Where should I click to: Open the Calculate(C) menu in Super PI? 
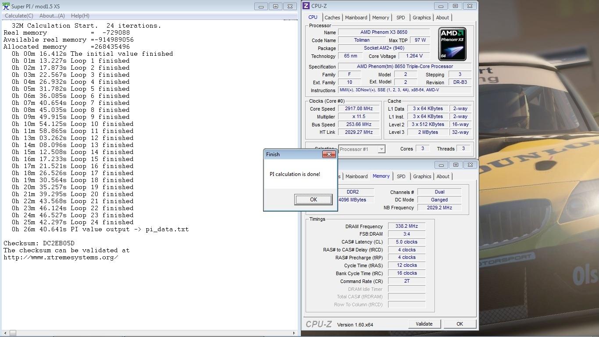pyautogui.click(x=19, y=16)
